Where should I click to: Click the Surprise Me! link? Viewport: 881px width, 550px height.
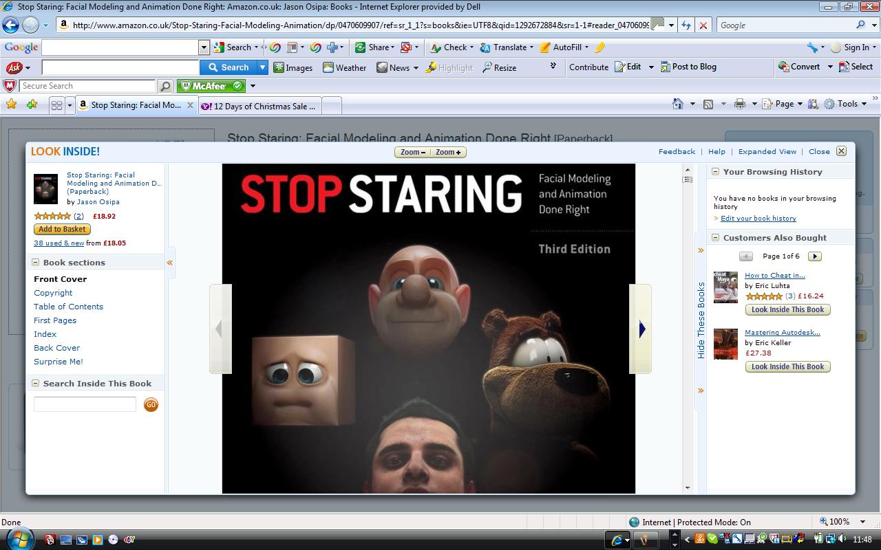pos(59,362)
